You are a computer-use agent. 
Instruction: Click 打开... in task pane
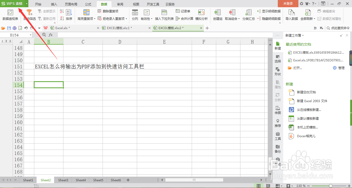[295, 68]
